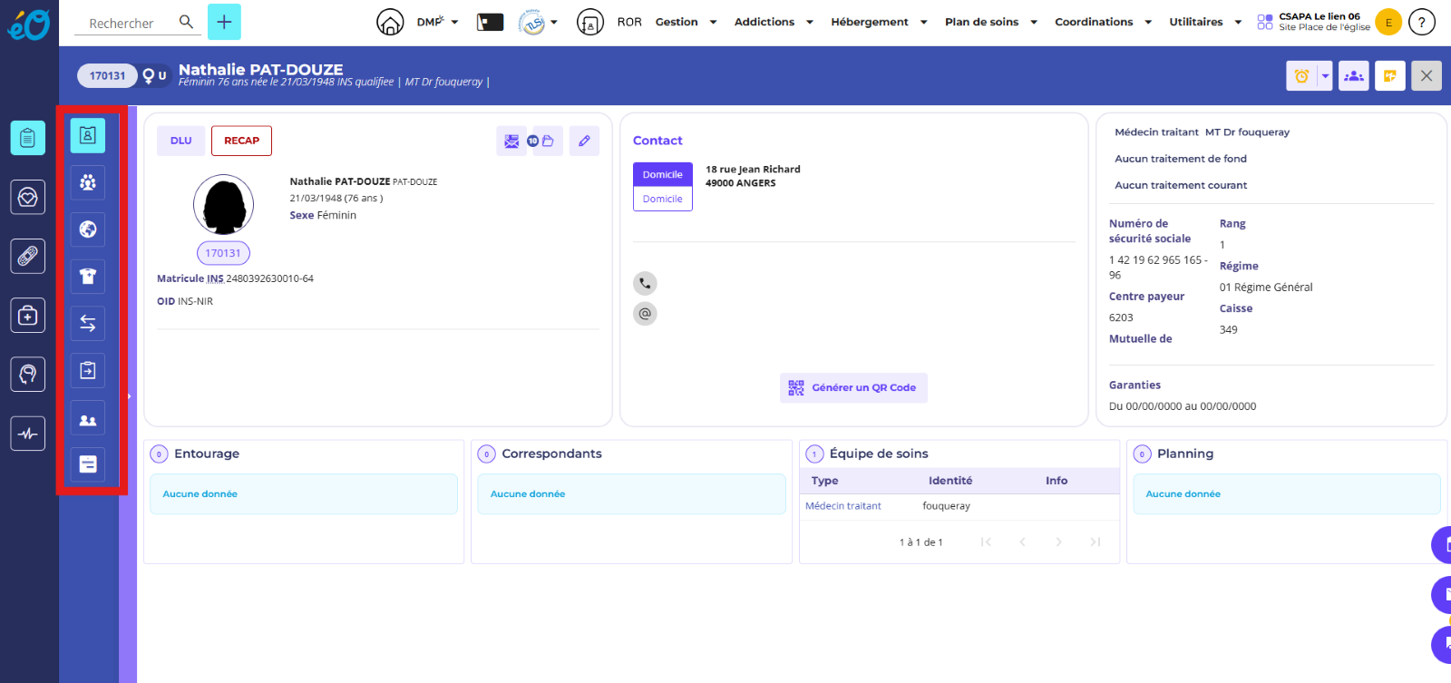1451x683 pixels.
Task: Click the home icon in top bar
Action: tap(390, 22)
